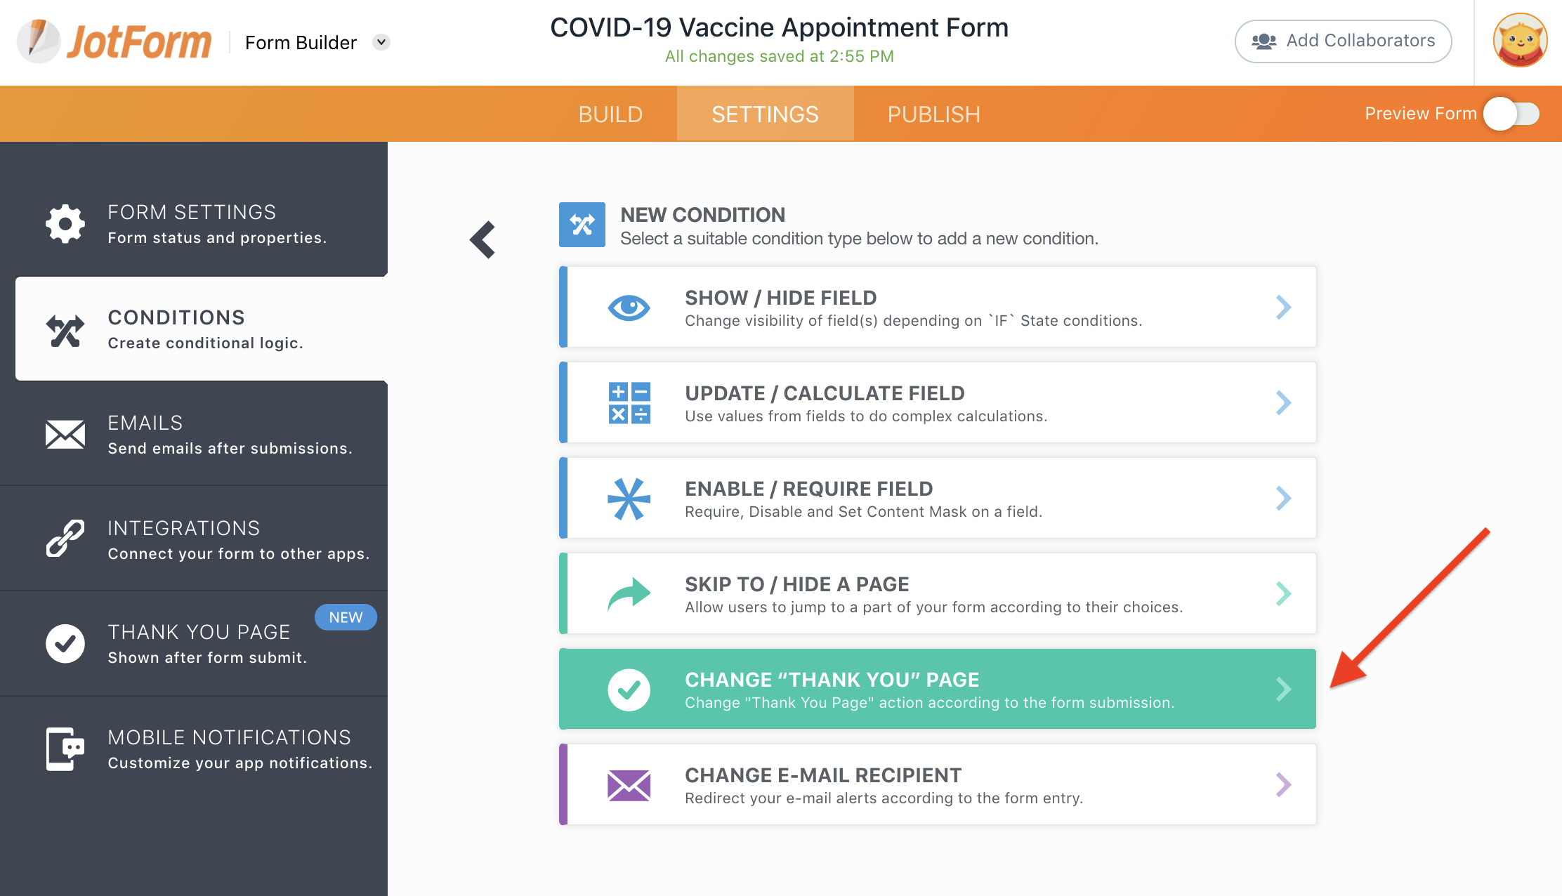
Task: Click the Integrations chain link icon
Action: (x=65, y=539)
